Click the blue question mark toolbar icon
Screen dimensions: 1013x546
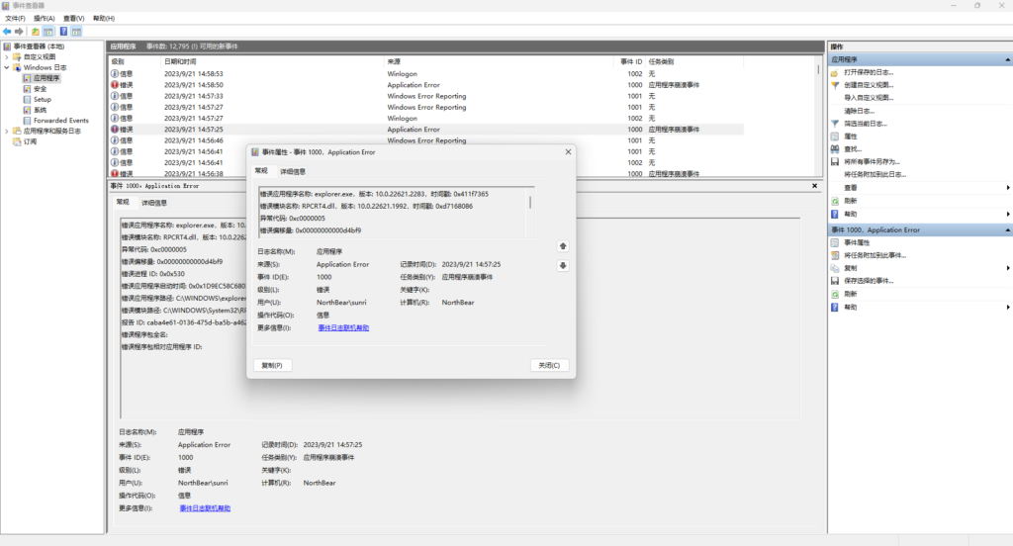tap(63, 32)
